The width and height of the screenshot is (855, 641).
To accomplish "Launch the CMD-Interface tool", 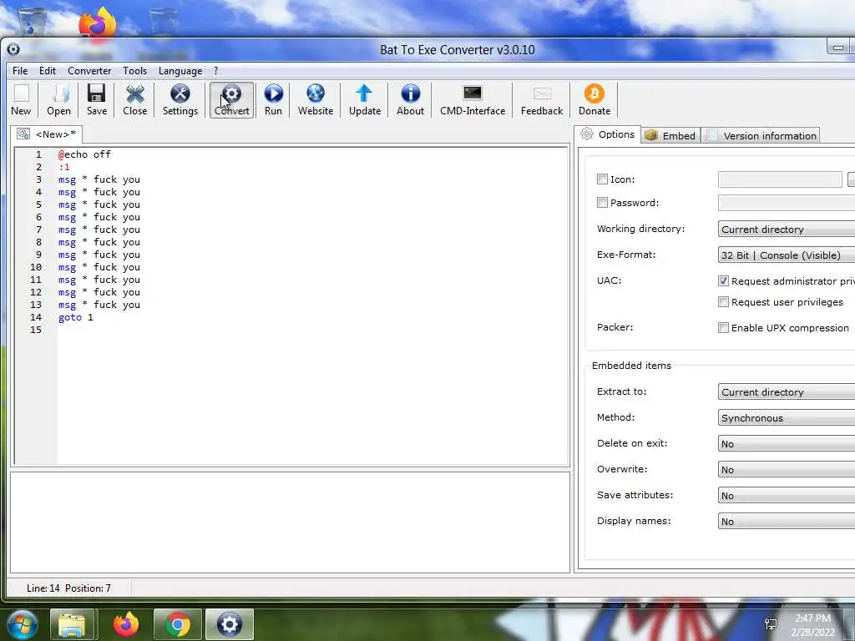I will (473, 100).
